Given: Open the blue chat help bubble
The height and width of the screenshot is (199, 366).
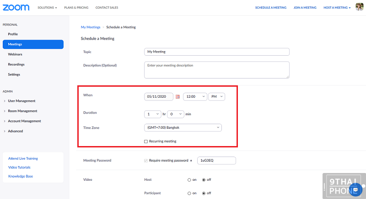Looking at the screenshot, I should [x=355, y=189].
